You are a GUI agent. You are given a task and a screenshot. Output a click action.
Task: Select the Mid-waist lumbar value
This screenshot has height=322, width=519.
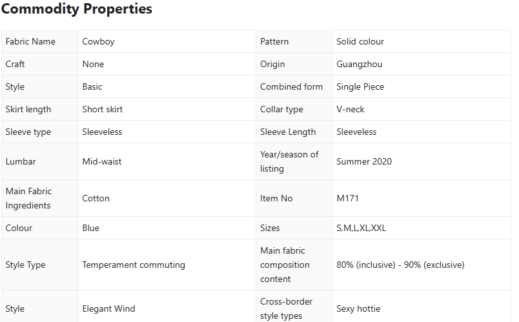pos(101,161)
